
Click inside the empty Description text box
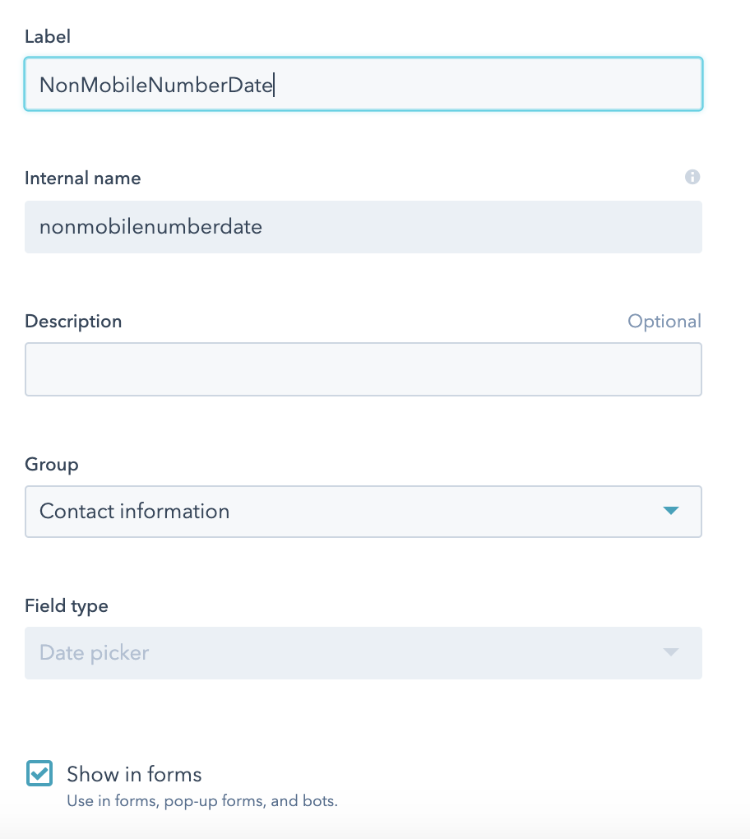[x=363, y=369]
